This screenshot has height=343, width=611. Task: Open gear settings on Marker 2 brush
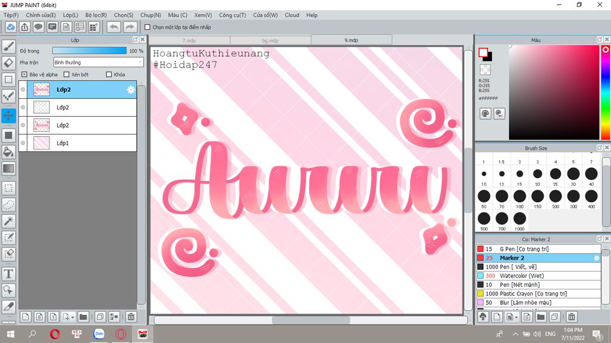(x=596, y=258)
